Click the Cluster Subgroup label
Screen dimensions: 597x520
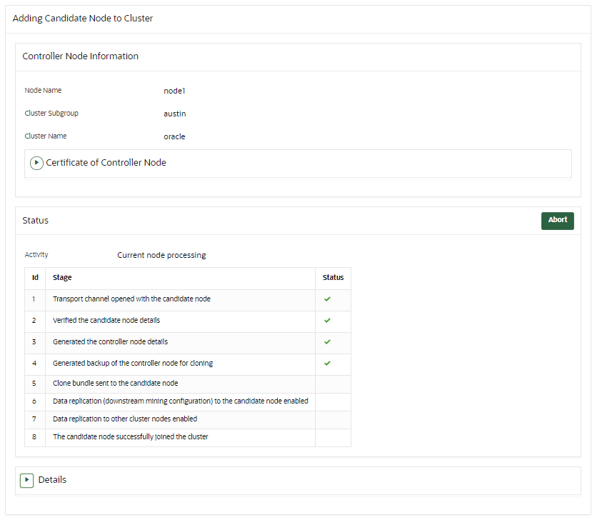(x=51, y=113)
